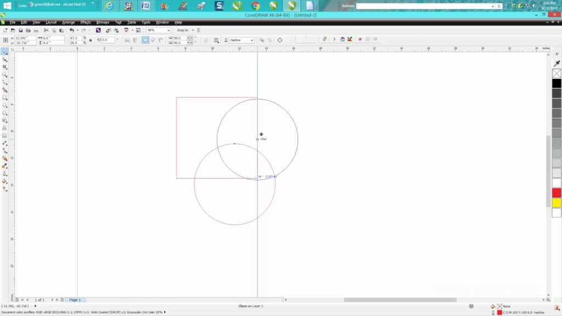Select the Table tool

click(4, 136)
